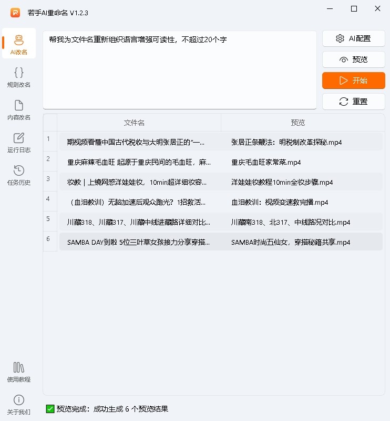Image resolution: width=390 pixels, height=421 pixels.
Task: Close the 若手AI重命名 window
Action: 377,9
